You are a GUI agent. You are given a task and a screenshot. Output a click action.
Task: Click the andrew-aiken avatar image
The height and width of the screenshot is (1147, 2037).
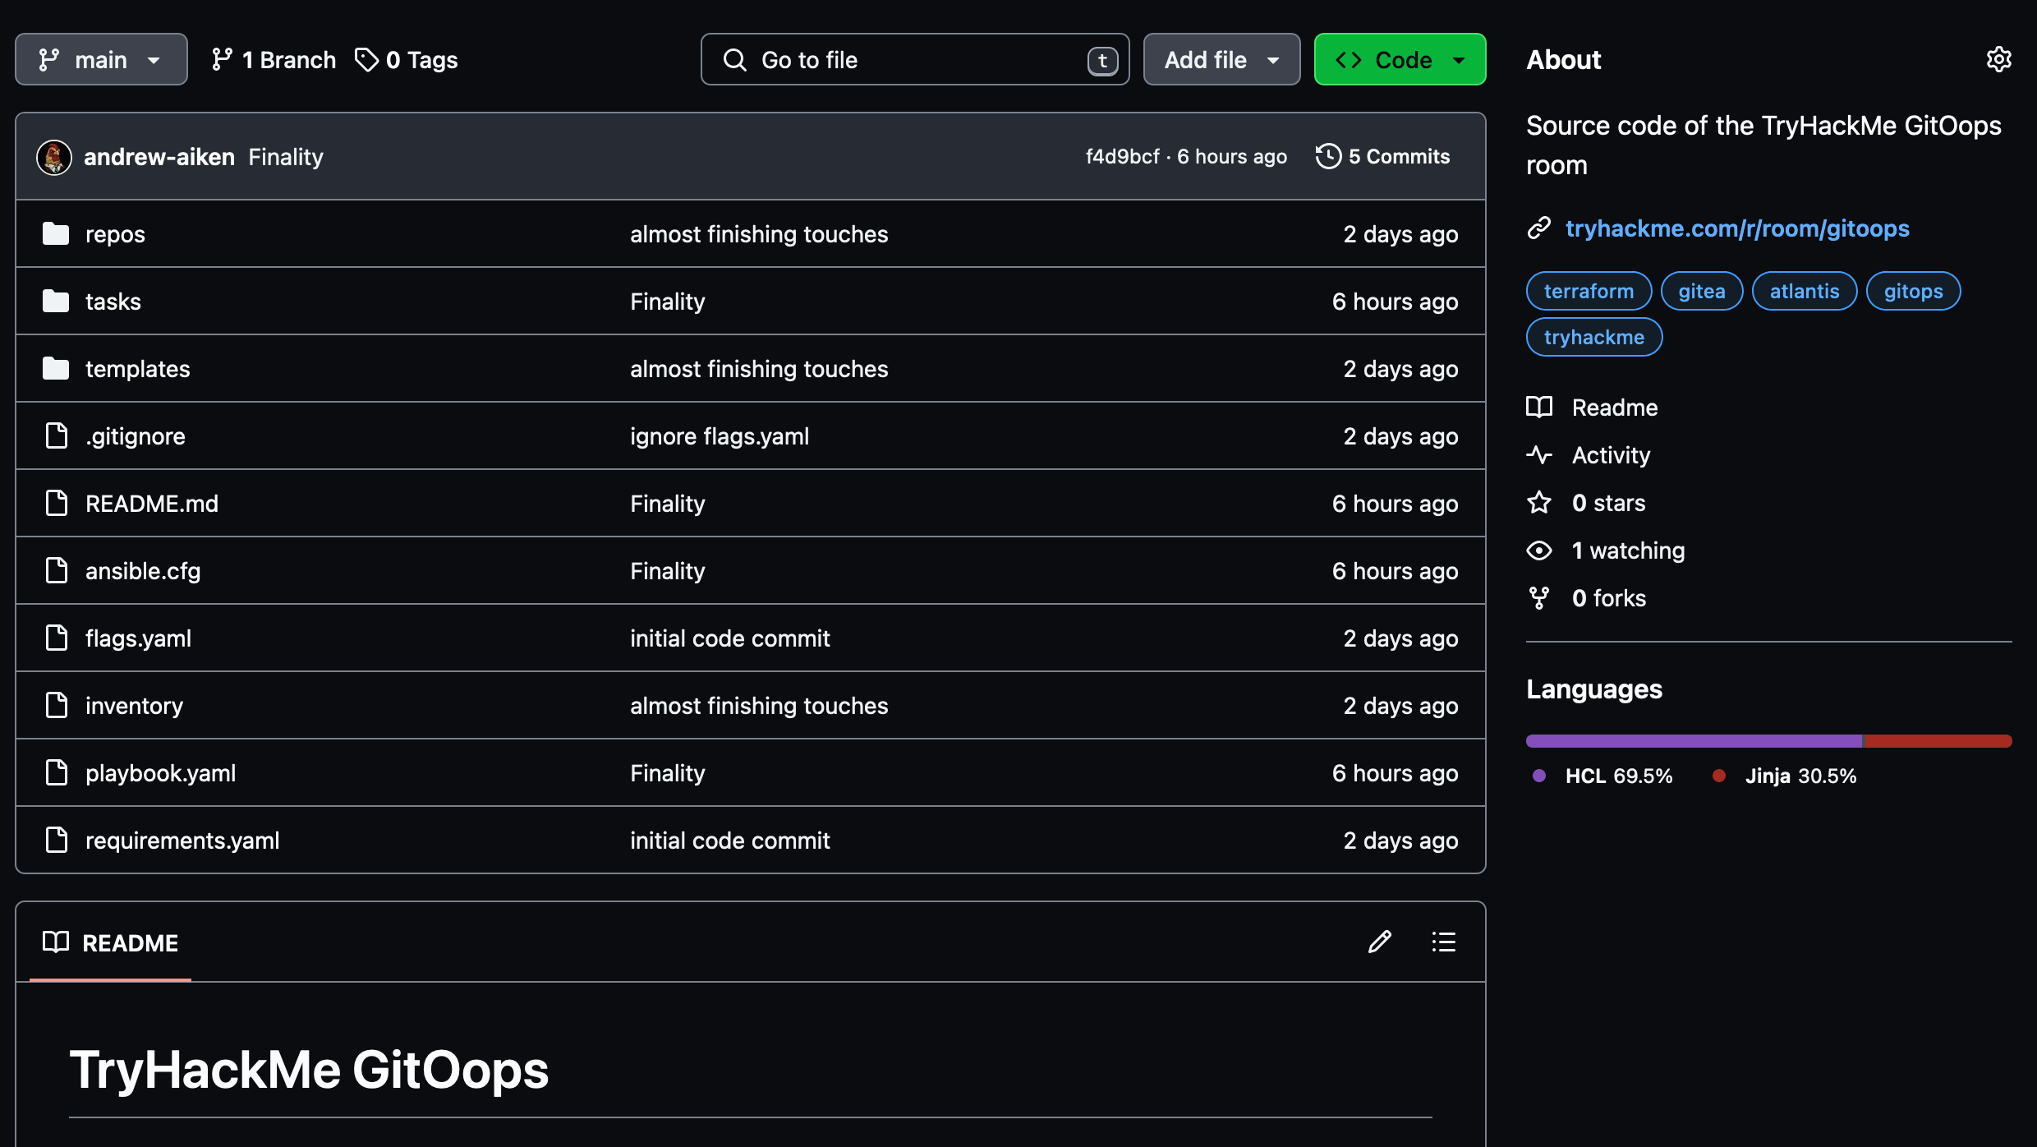(54, 157)
